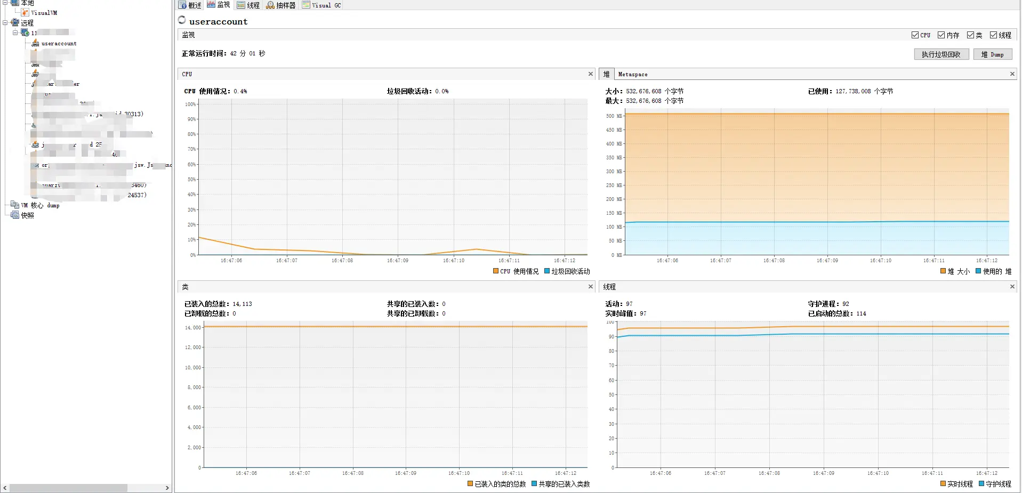
Task: Click the JMX icon beside useraccount
Action: click(35, 43)
